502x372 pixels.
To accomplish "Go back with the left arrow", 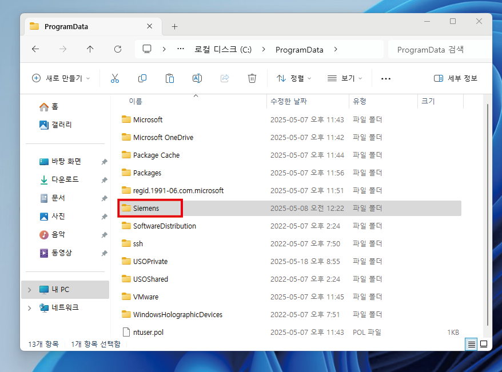I will pos(35,49).
